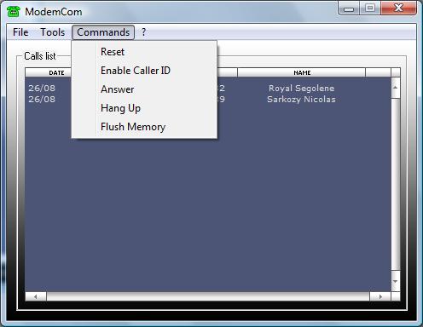Click the first 26/08 date cell
423x327 pixels.
(42, 88)
